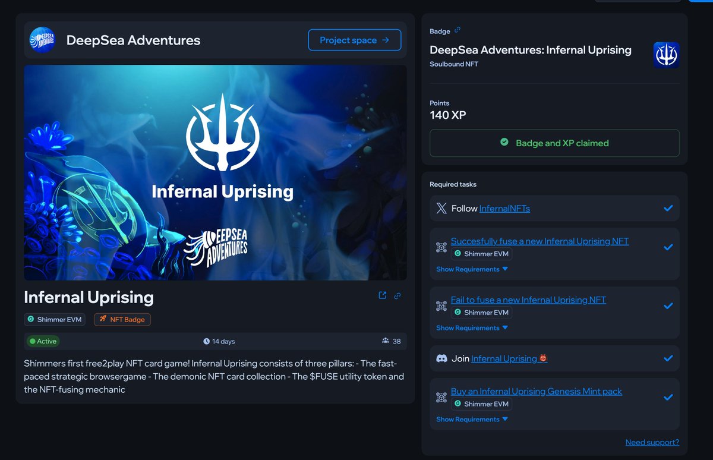Click the Discord logo icon in Join task
713x460 pixels.
(x=441, y=358)
